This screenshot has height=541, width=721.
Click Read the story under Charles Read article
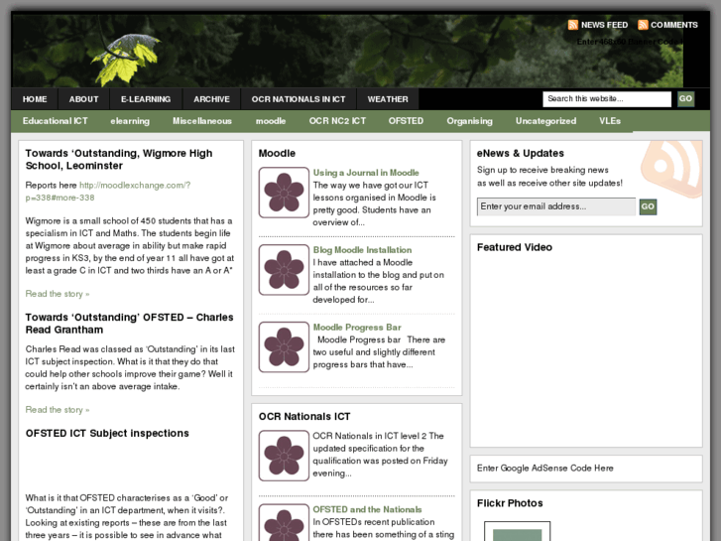click(x=58, y=410)
